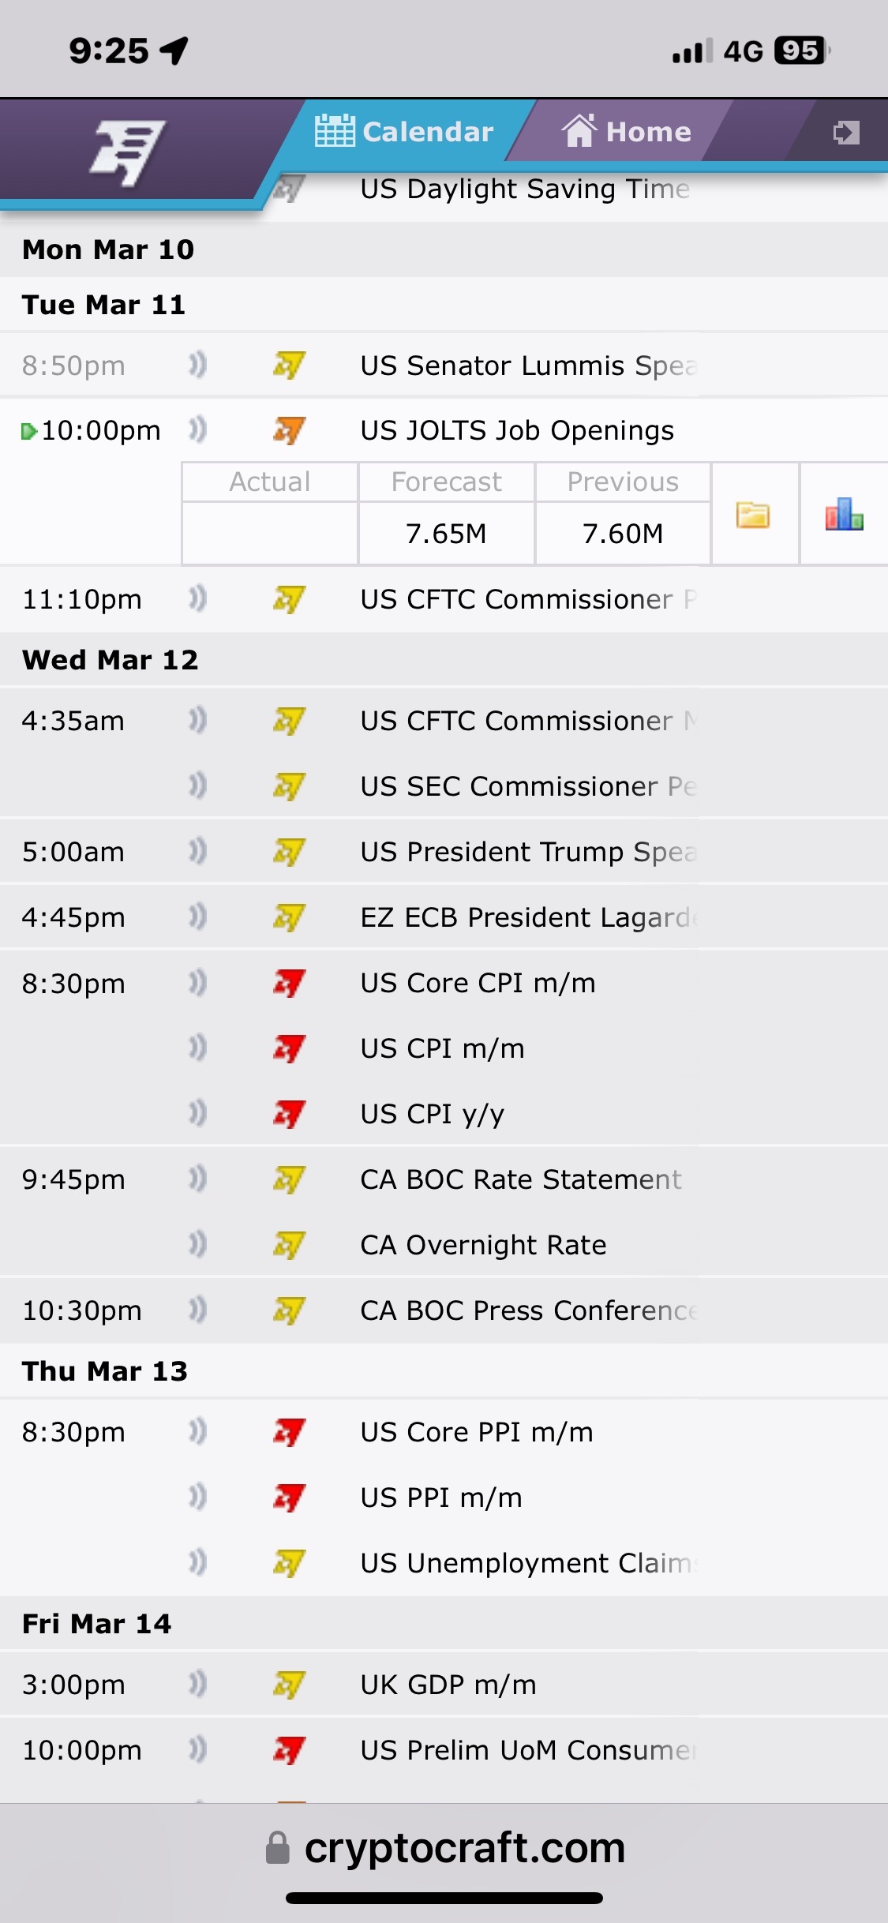Toggle sound alert for US Core CPI m/m
Viewport: 888px width, 1923px height.
pos(197,983)
